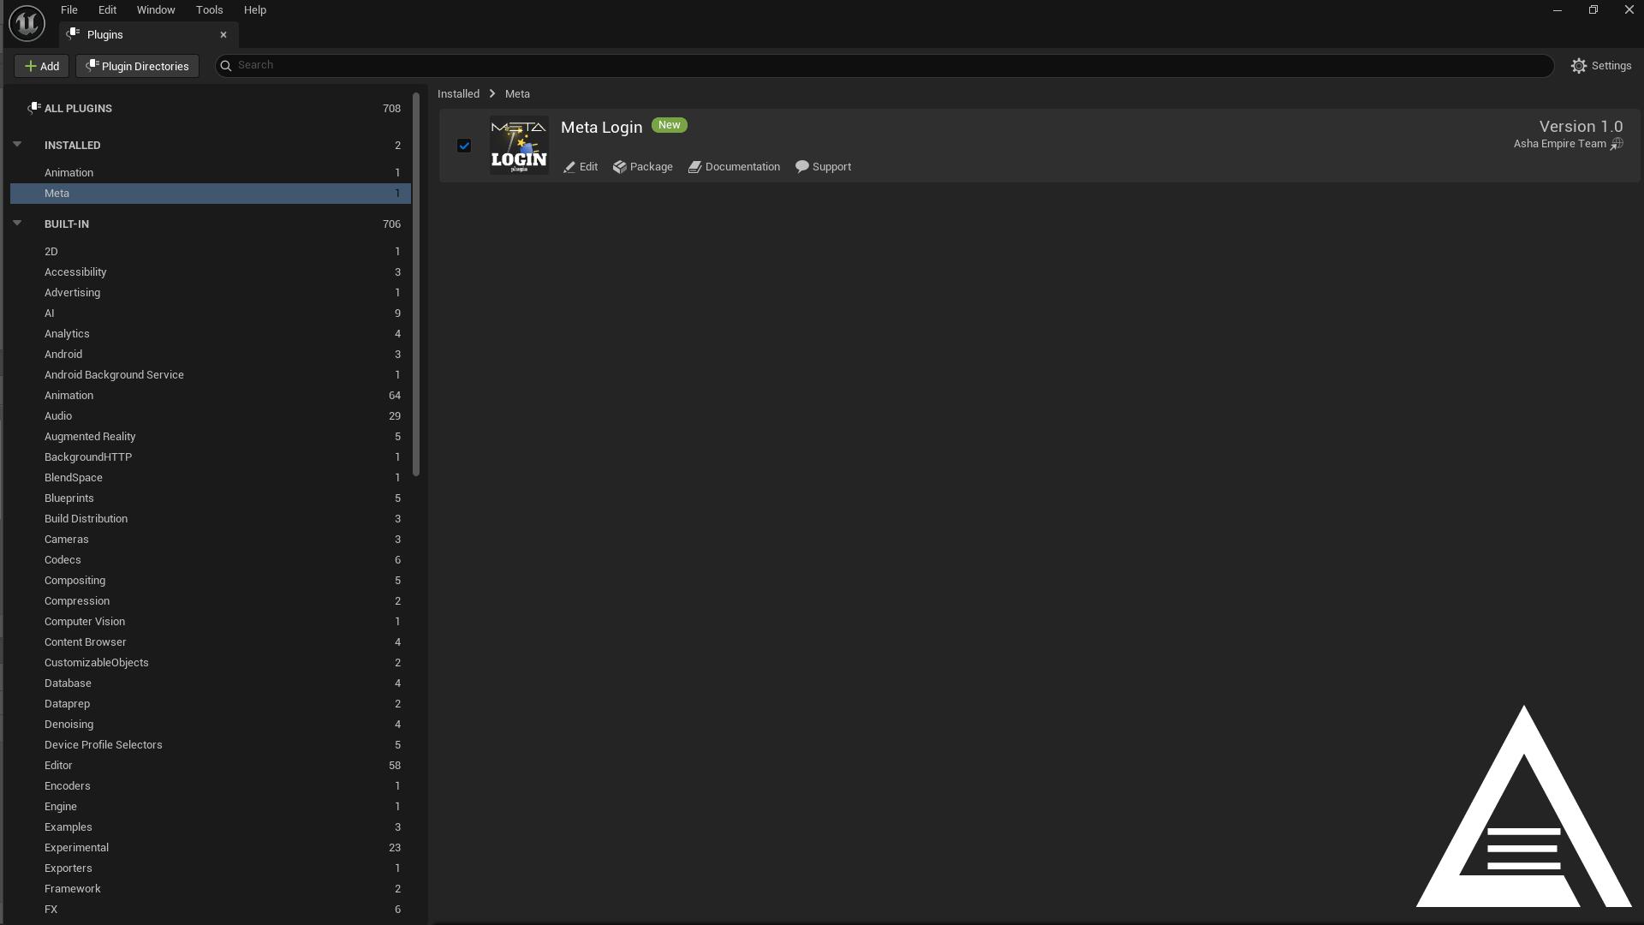
Task: Select the CustomizableObjects category
Action: (211, 663)
